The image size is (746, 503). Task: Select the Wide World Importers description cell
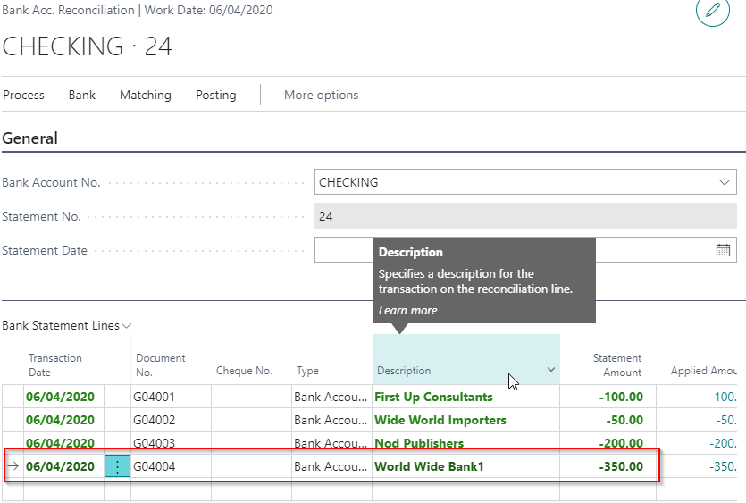pyautogui.click(x=440, y=420)
